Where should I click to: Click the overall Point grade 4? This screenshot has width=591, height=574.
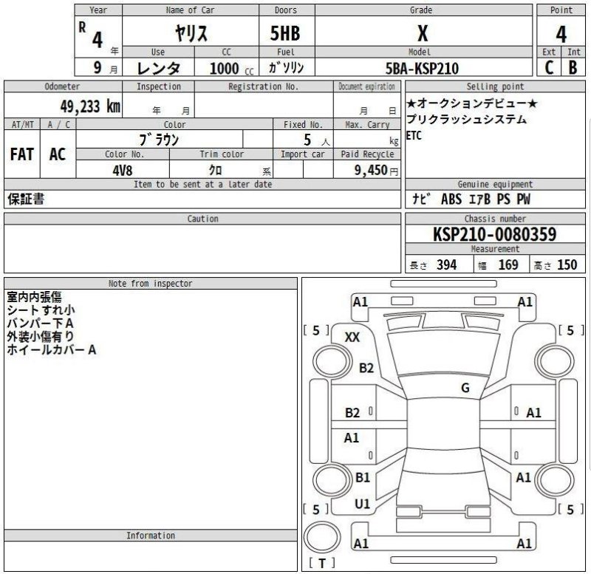[x=561, y=33]
